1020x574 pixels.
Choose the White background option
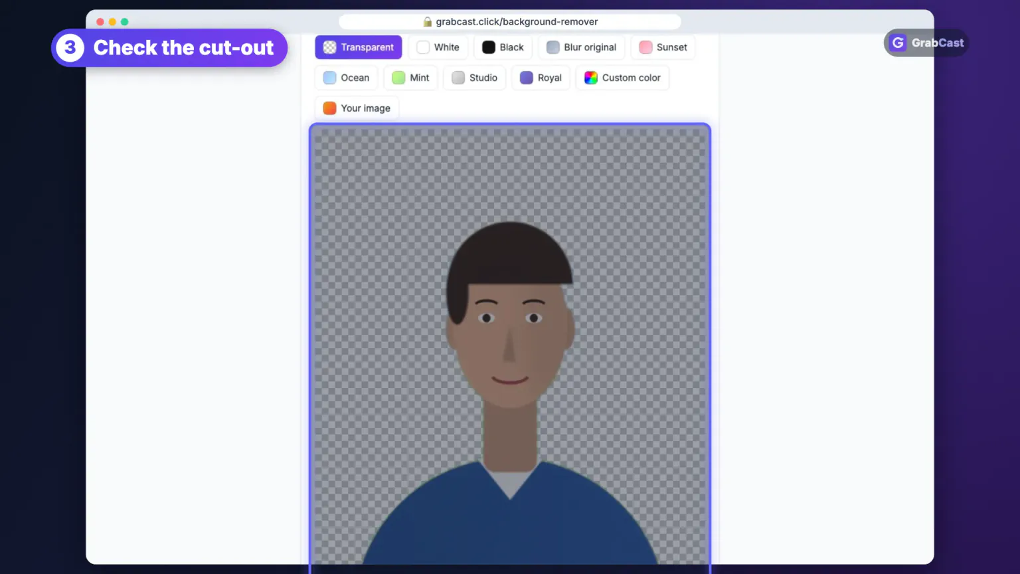coord(438,47)
